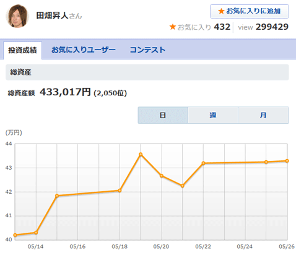The width and height of the screenshot is (296, 255).
Task: Click the orange star beside お気に入り 432
Action: click(172, 27)
